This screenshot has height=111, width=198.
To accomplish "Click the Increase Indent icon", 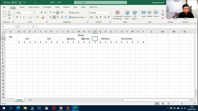I will coord(66,17).
